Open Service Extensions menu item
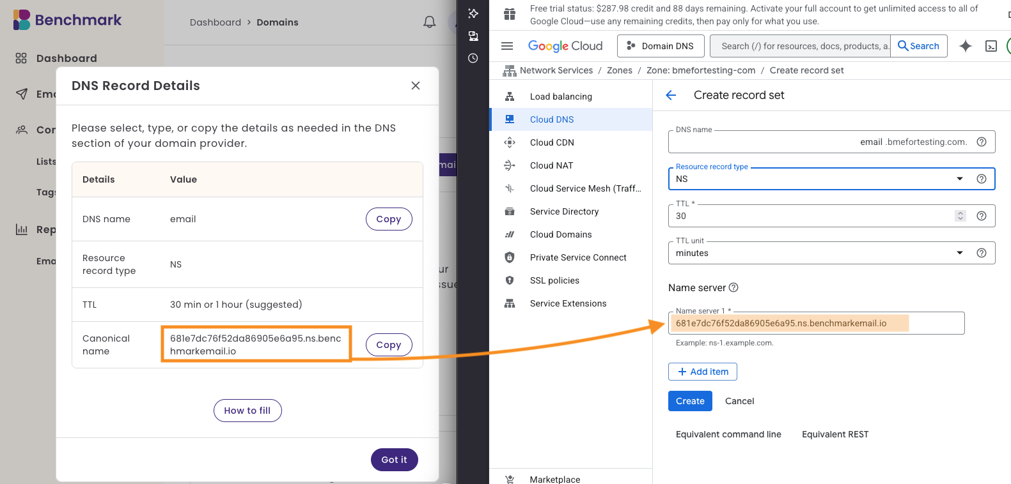This screenshot has width=1011, height=484. pos(571,303)
